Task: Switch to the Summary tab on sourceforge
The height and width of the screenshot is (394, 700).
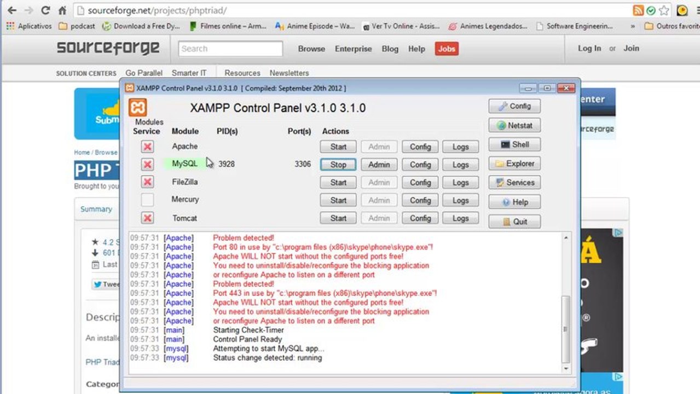Action: pyautogui.click(x=96, y=209)
